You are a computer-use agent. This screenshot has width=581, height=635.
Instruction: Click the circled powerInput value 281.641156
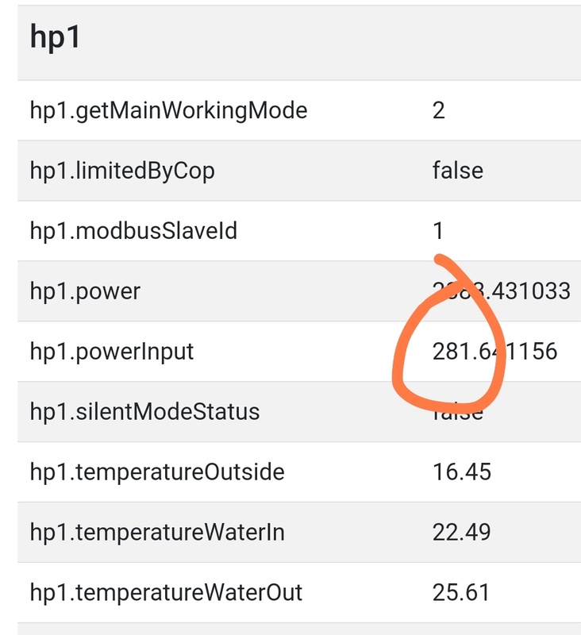click(x=494, y=352)
